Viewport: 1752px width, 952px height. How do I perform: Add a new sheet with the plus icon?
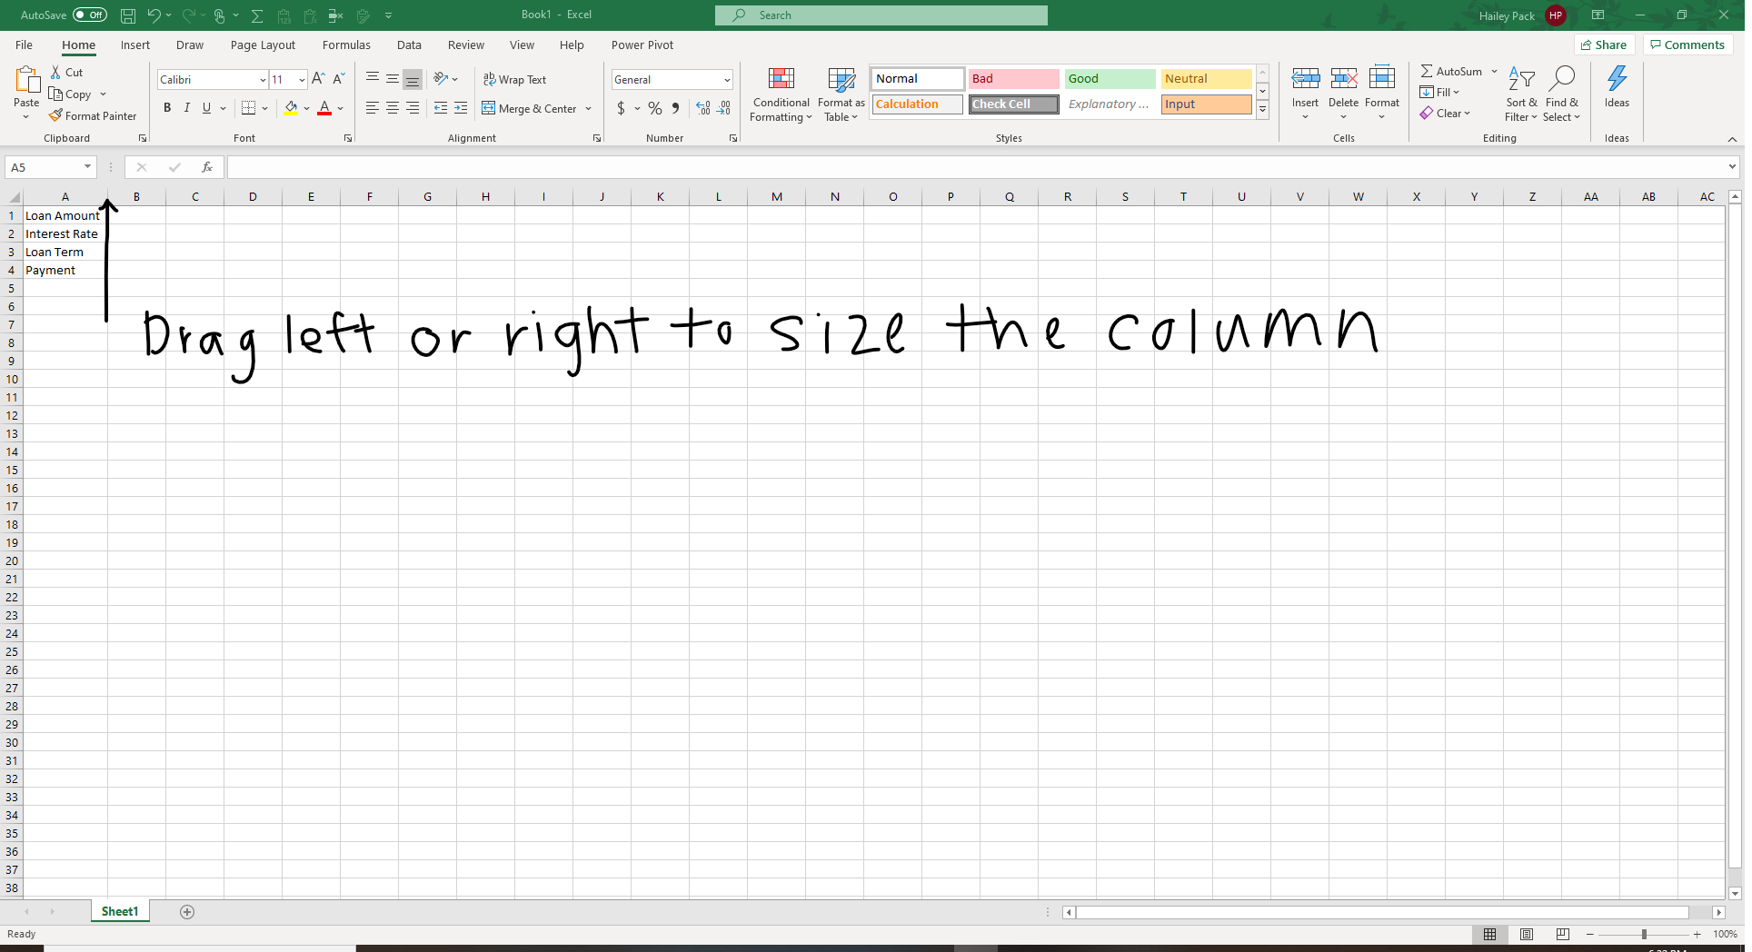pos(187,912)
